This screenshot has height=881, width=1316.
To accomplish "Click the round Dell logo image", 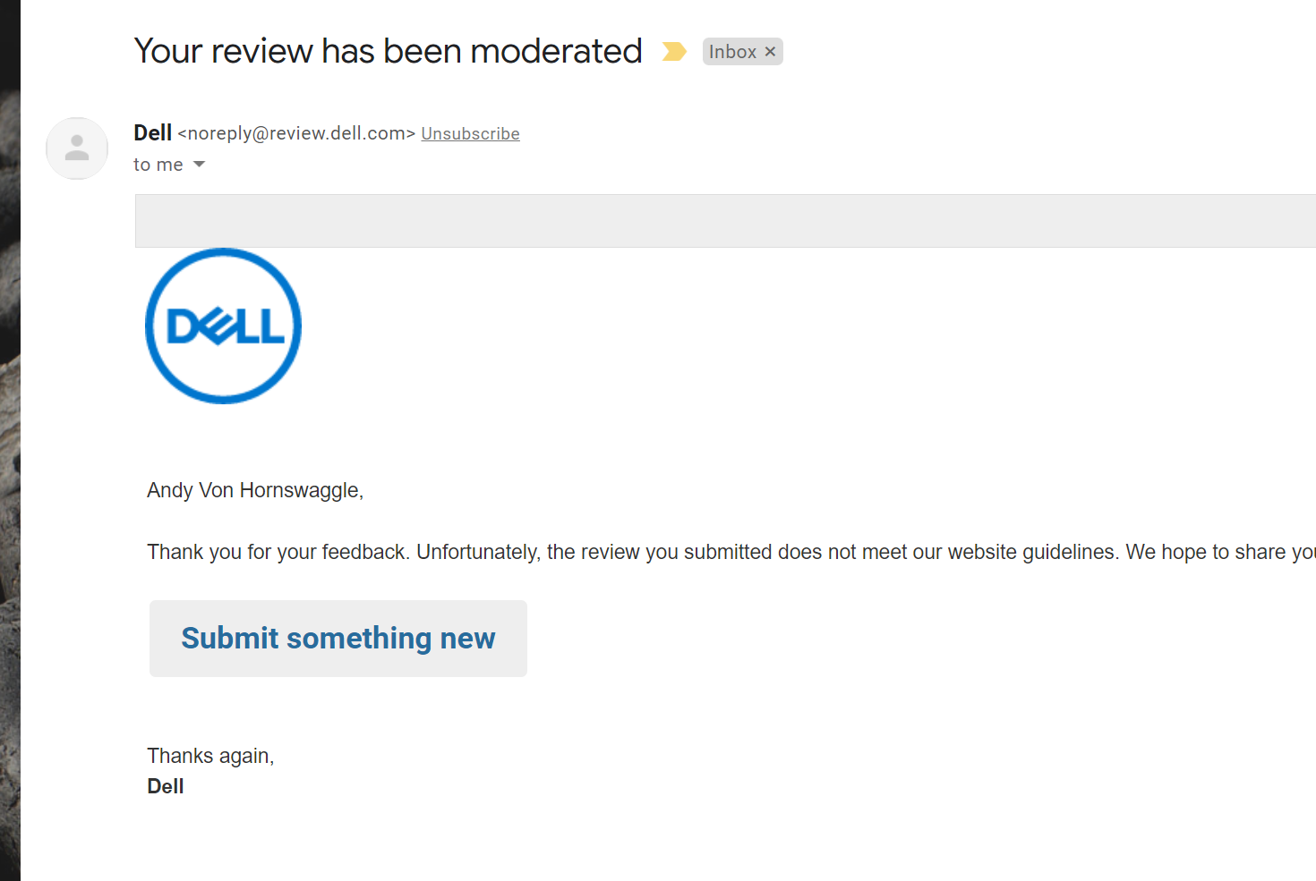I will (224, 326).
